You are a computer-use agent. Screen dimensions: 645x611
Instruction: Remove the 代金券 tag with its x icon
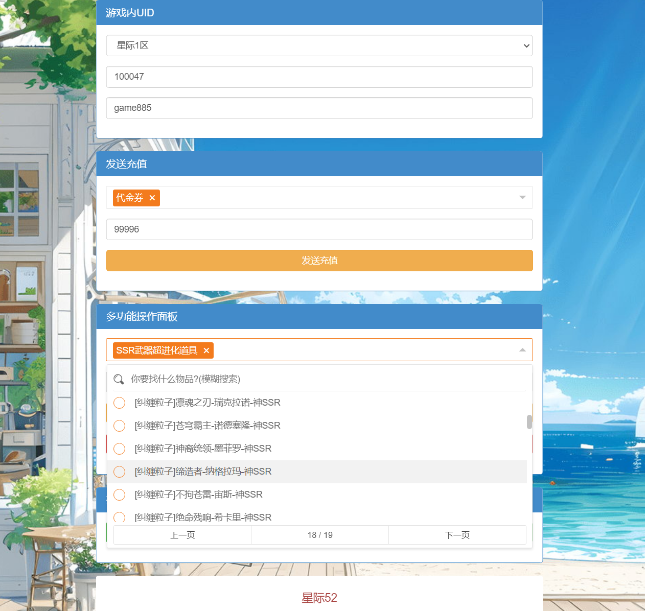[152, 198]
